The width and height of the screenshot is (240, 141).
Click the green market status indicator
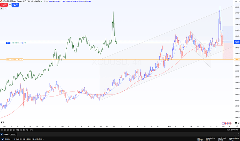click(x=42, y=1)
